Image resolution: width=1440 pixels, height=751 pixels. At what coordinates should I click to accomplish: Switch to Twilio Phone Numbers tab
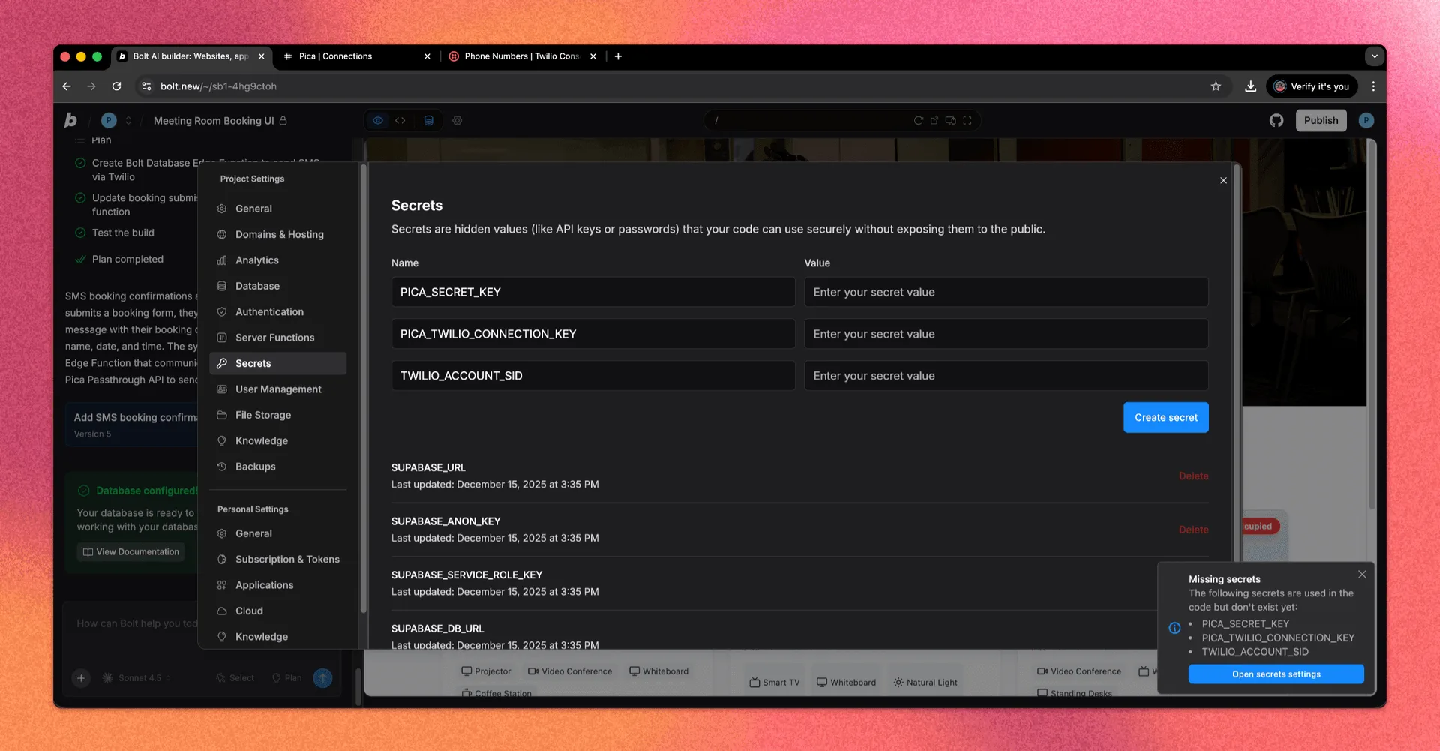pyautogui.click(x=522, y=56)
